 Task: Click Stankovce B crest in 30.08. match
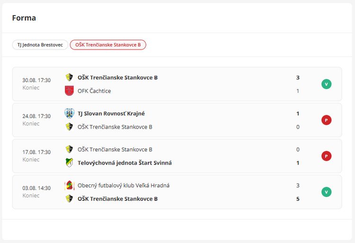pos(69,78)
